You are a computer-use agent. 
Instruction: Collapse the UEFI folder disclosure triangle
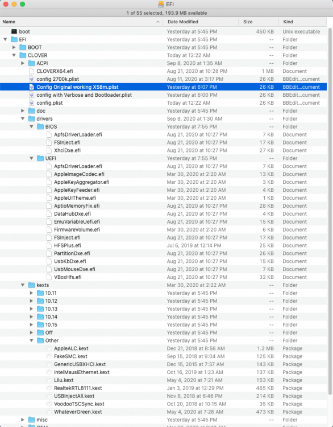(31, 158)
